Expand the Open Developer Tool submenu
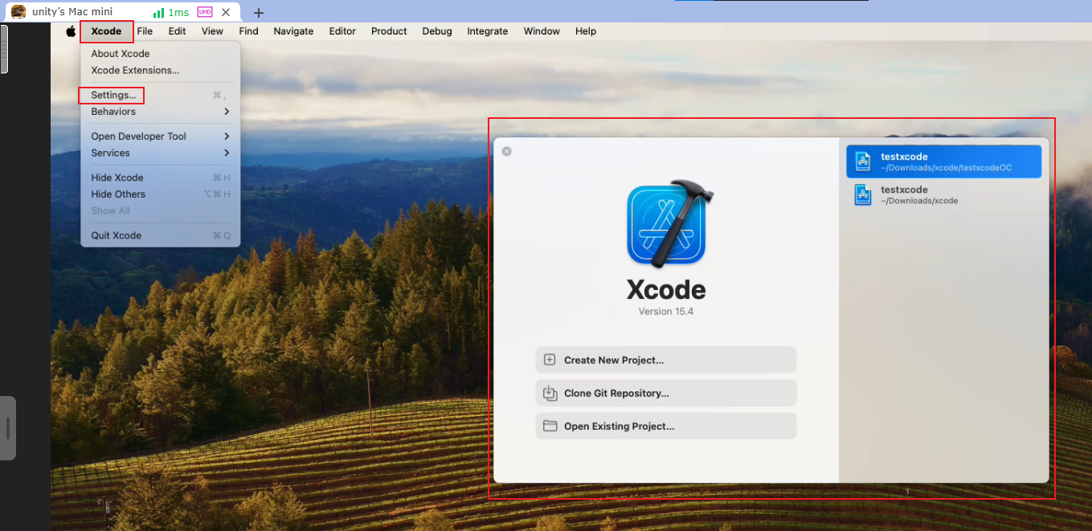1092x531 pixels. pos(161,137)
